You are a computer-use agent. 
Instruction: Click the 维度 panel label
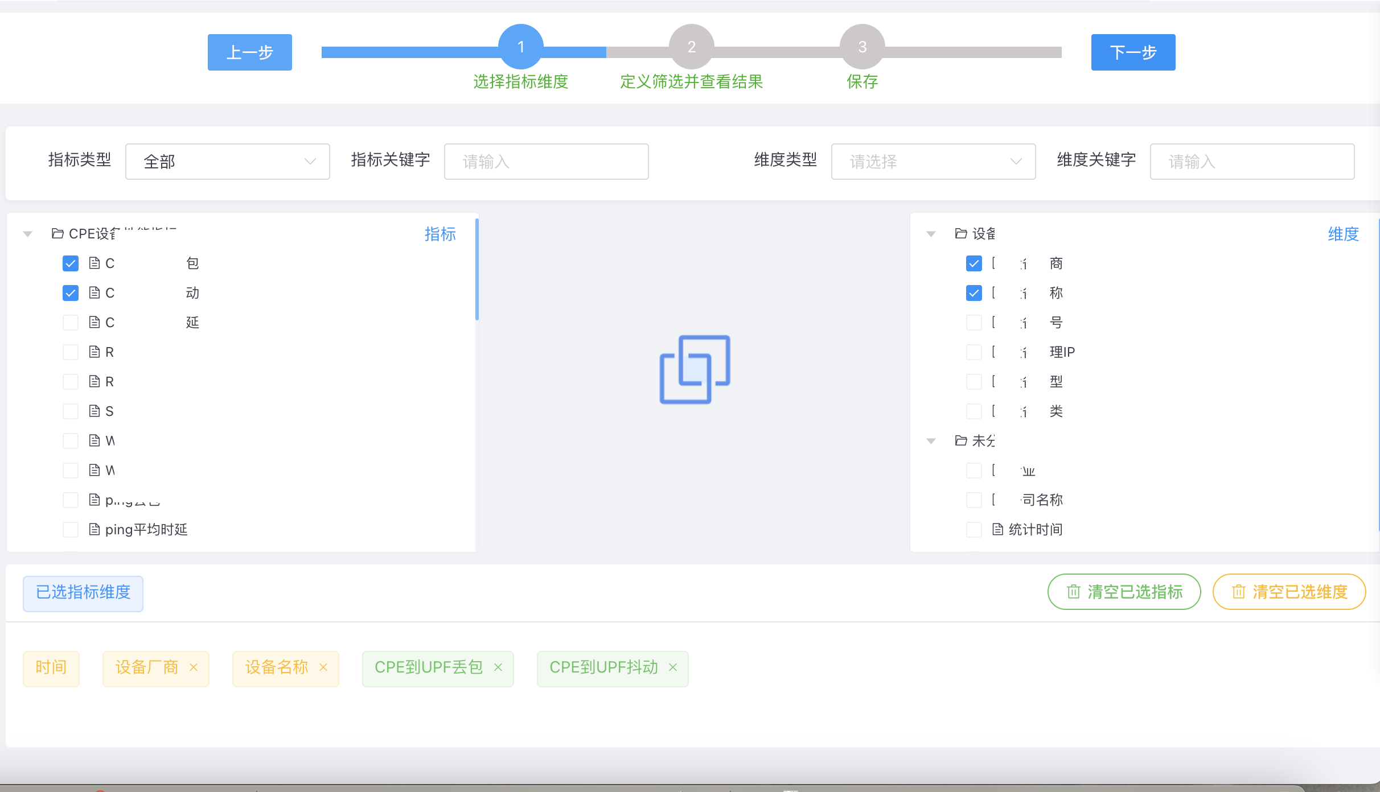pos(1344,234)
